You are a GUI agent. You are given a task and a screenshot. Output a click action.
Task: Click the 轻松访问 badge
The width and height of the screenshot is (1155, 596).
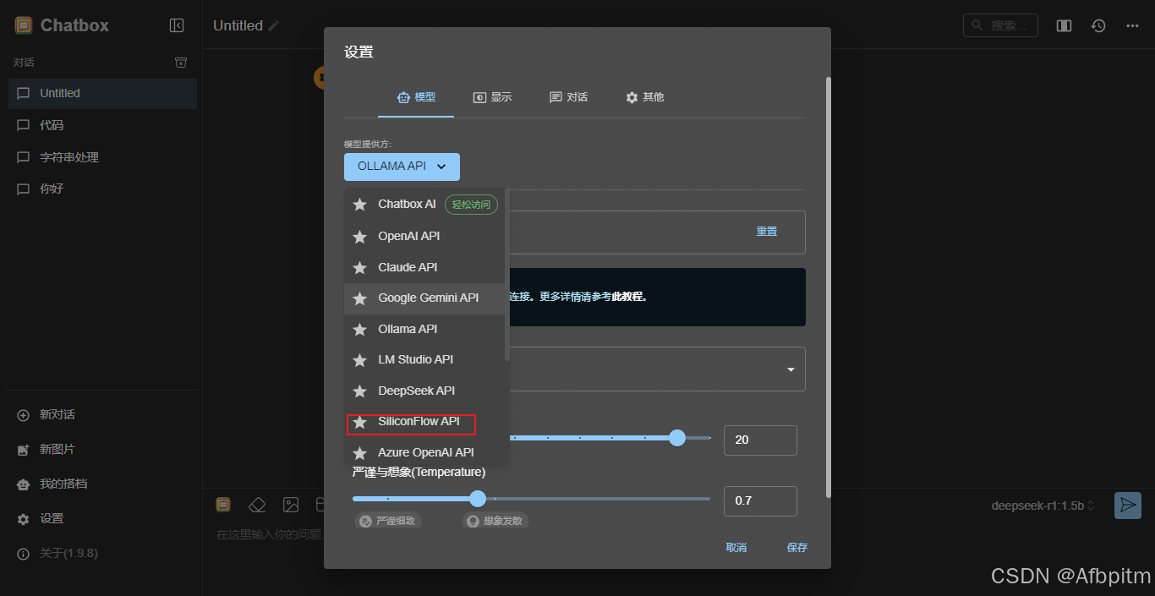[x=471, y=205]
